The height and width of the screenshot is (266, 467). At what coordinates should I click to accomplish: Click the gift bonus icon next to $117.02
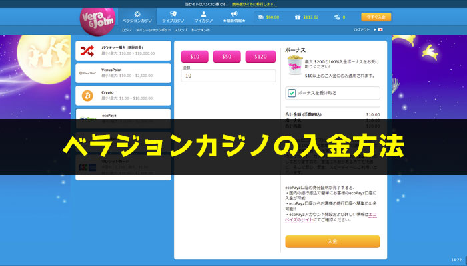[298, 17]
